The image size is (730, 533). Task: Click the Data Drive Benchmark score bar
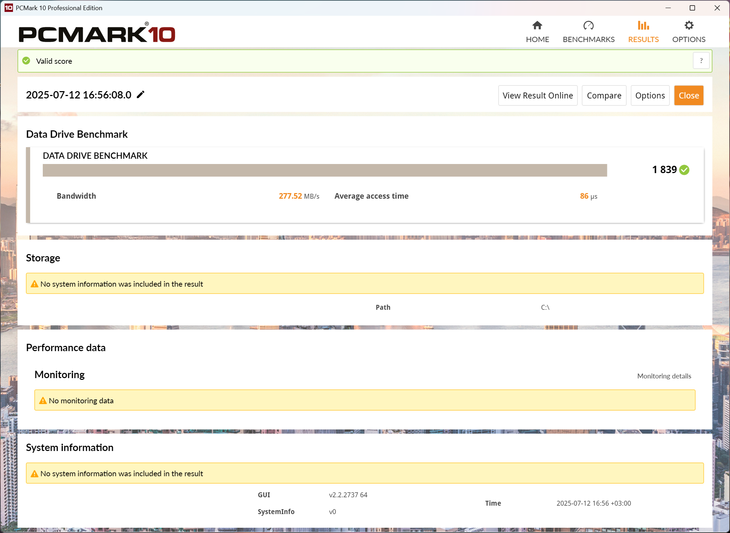325,170
